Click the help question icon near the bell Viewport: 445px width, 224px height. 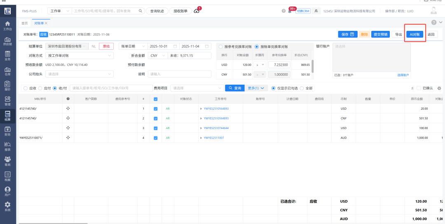[x=283, y=11]
